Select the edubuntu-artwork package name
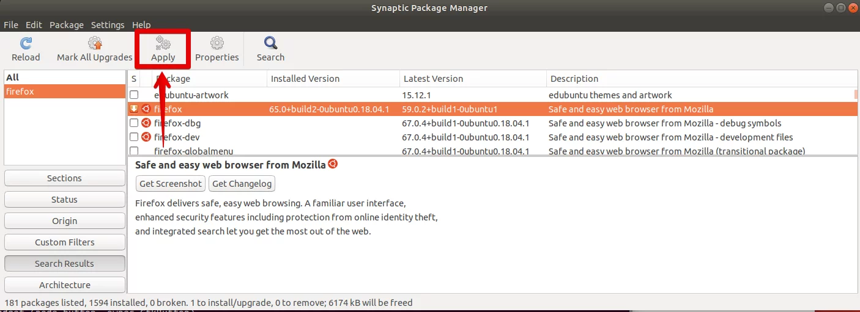 [191, 95]
